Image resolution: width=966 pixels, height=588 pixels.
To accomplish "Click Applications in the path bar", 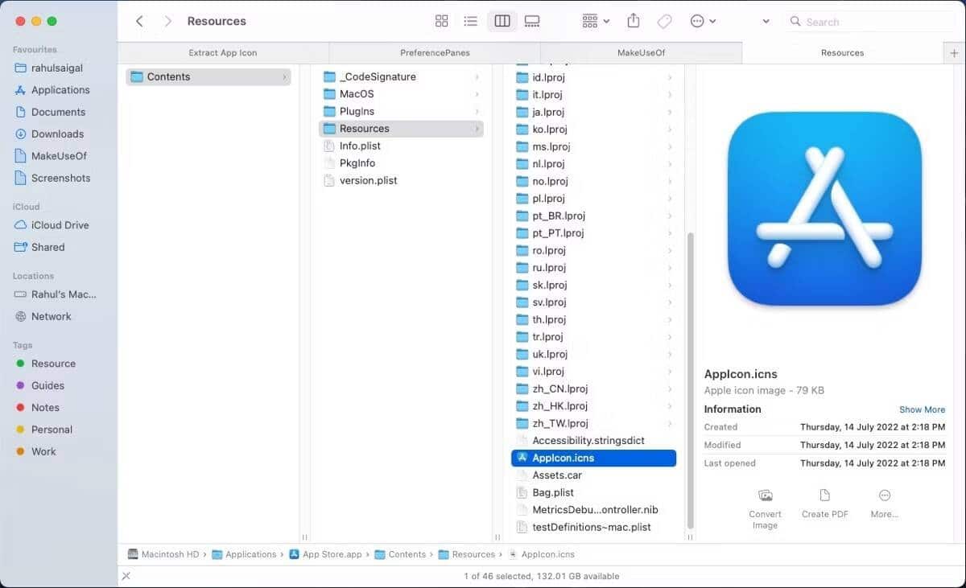I will coord(251,554).
